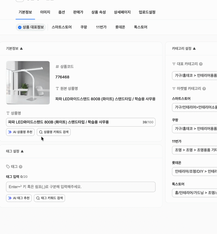Click the 태그 키워드 검색 button
This screenshot has height=234, width=217.
tap(49, 198)
